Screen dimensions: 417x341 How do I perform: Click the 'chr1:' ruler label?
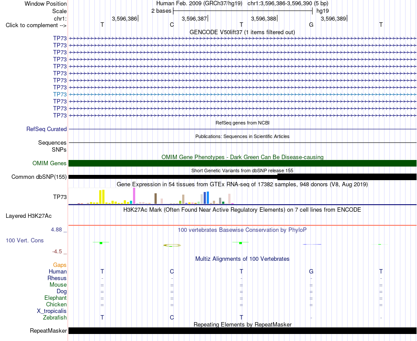point(60,18)
